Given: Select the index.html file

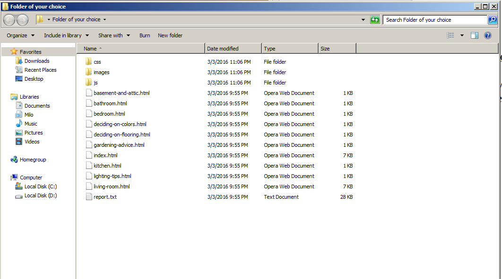Looking at the screenshot, I should point(105,155).
